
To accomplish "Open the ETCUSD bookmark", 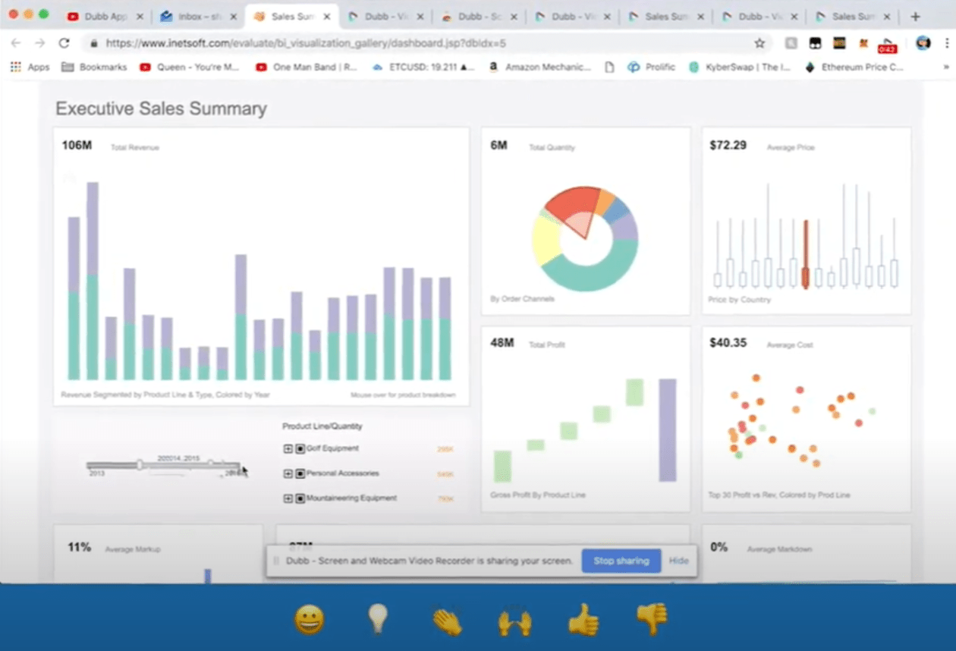I will (x=423, y=67).
